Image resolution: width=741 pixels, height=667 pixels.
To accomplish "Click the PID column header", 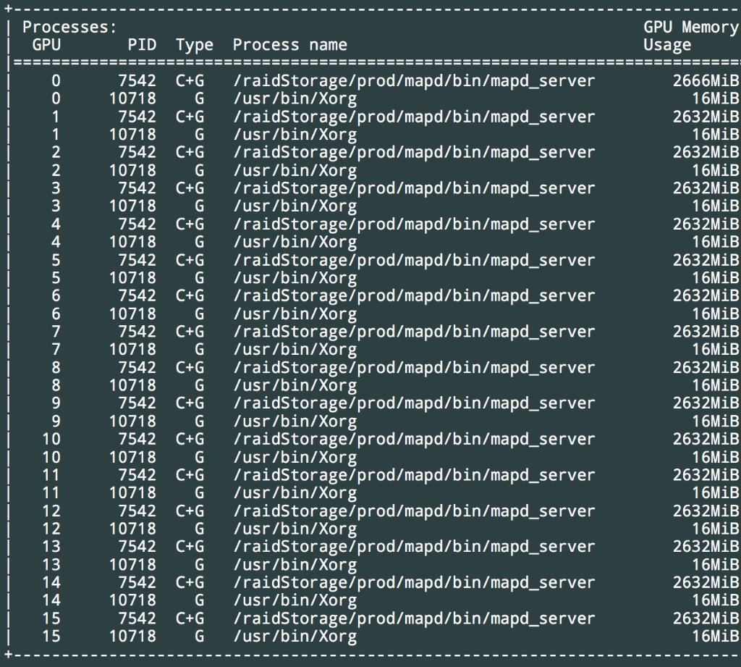I will [x=142, y=44].
